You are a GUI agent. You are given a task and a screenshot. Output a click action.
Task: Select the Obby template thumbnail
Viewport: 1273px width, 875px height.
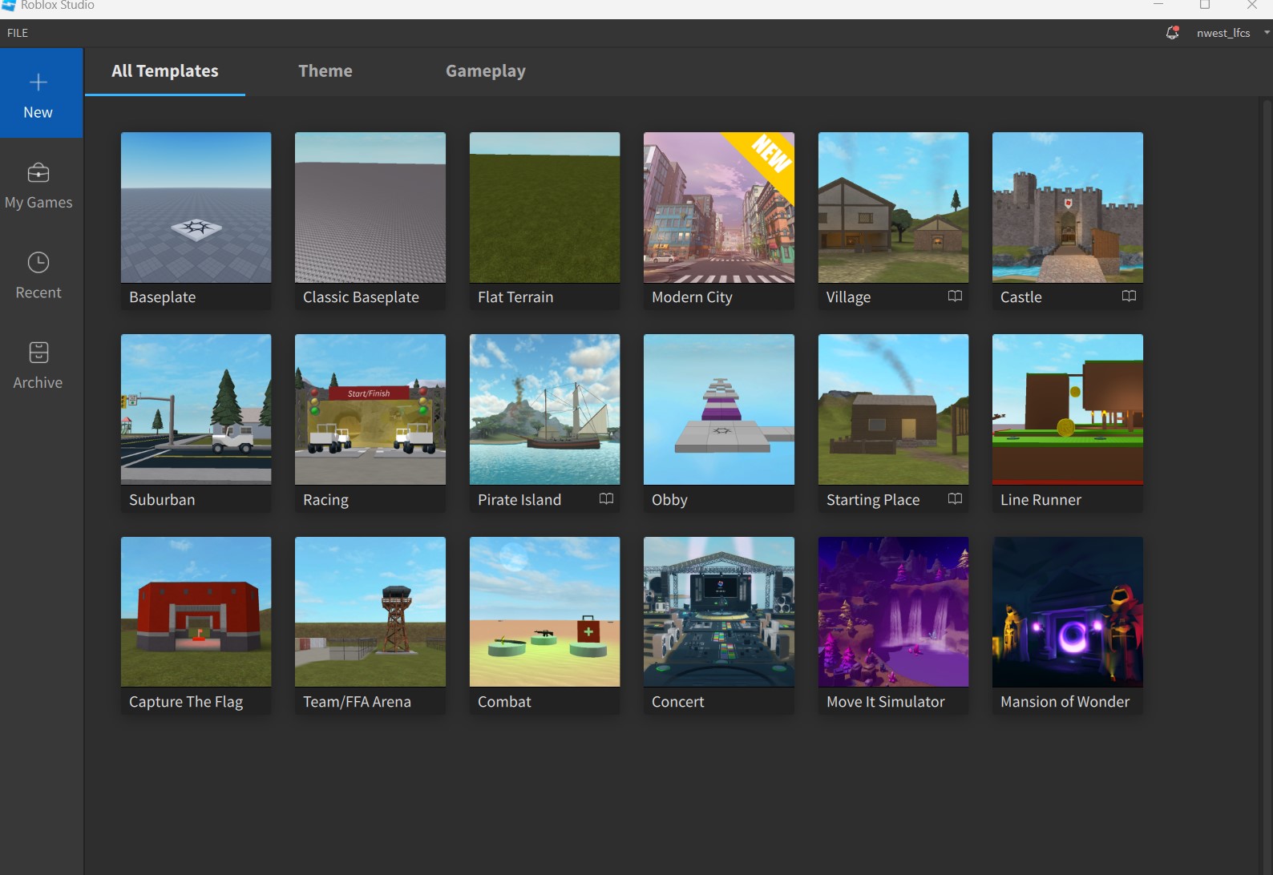[x=719, y=409]
